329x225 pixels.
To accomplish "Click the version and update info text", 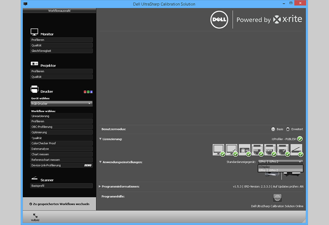I will tap(268, 186).
